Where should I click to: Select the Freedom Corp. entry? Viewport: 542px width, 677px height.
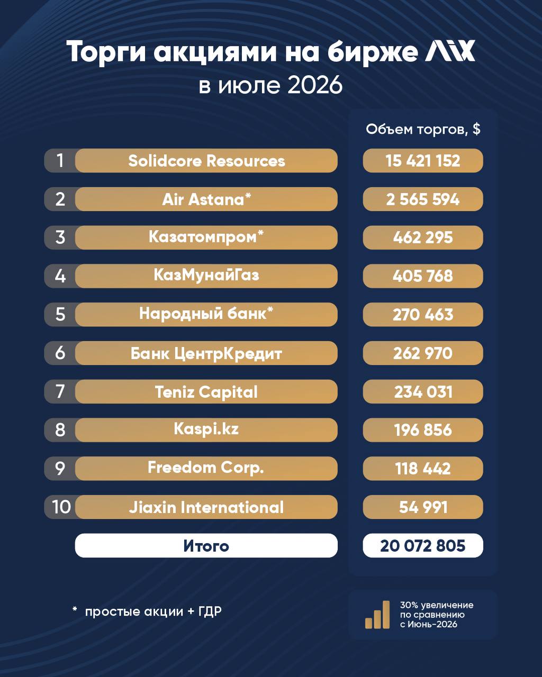206,469
